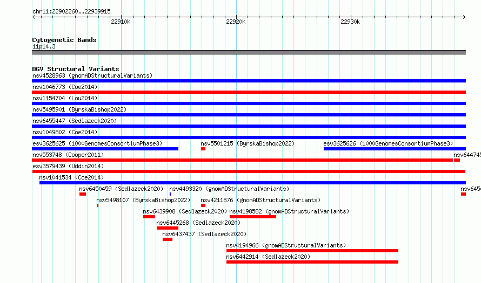Click the left arrow of the ruler
Viewport: 481px width, 283px height.
pos(34,17)
